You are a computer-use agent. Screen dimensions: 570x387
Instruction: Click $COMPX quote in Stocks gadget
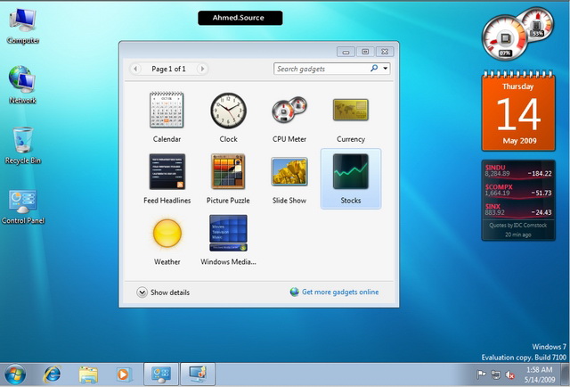click(x=518, y=190)
